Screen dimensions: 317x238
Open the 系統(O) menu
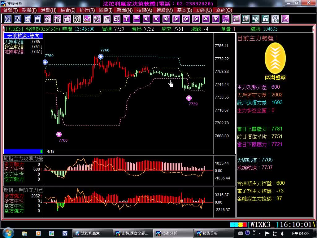point(224,10)
